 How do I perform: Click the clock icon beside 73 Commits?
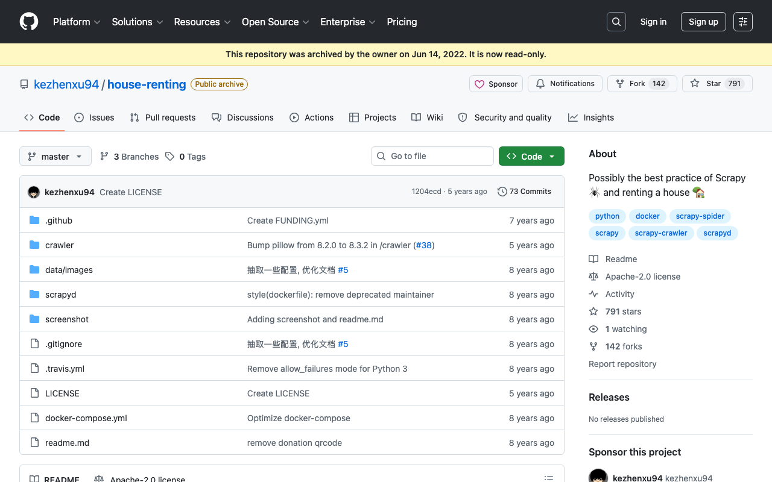[x=502, y=192]
